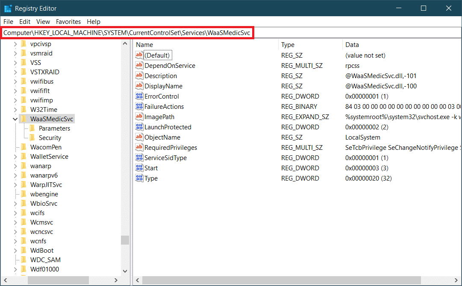Select the string icon beside ImagePath
This screenshot has width=462, height=286.
click(139, 117)
